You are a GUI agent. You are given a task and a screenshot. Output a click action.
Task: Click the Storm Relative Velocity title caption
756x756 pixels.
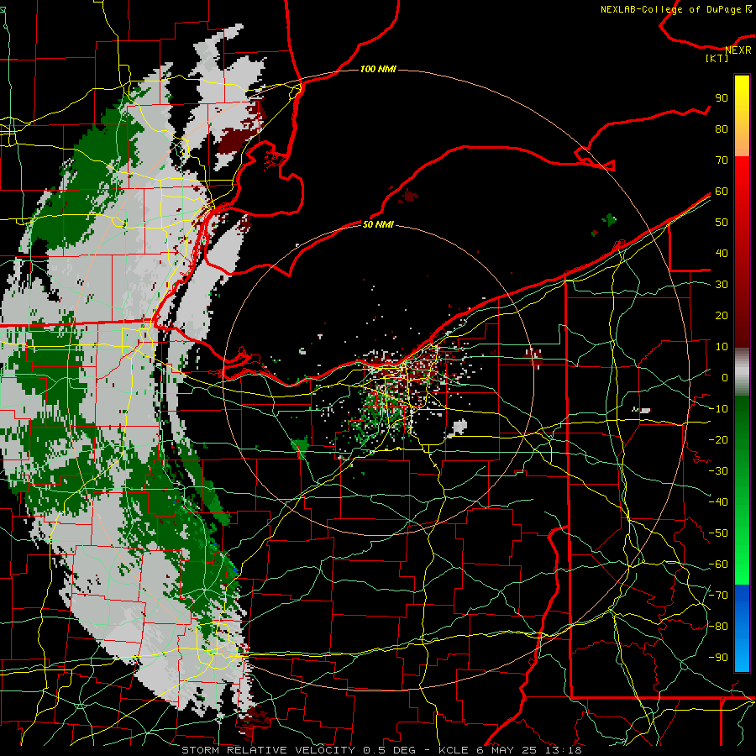[381, 750]
